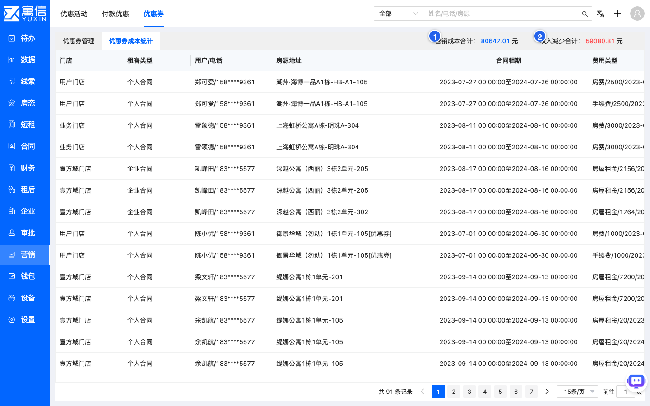Click 梁文轩/183****5577 in first 梁文轩 row
Viewport: 650px width, 406px height.
225,277
